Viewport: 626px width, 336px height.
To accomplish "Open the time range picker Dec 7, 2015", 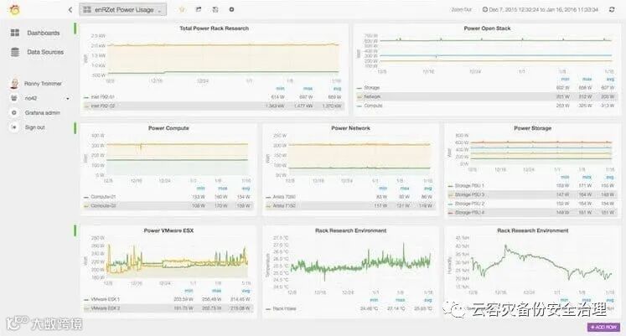I will (541, 9).
